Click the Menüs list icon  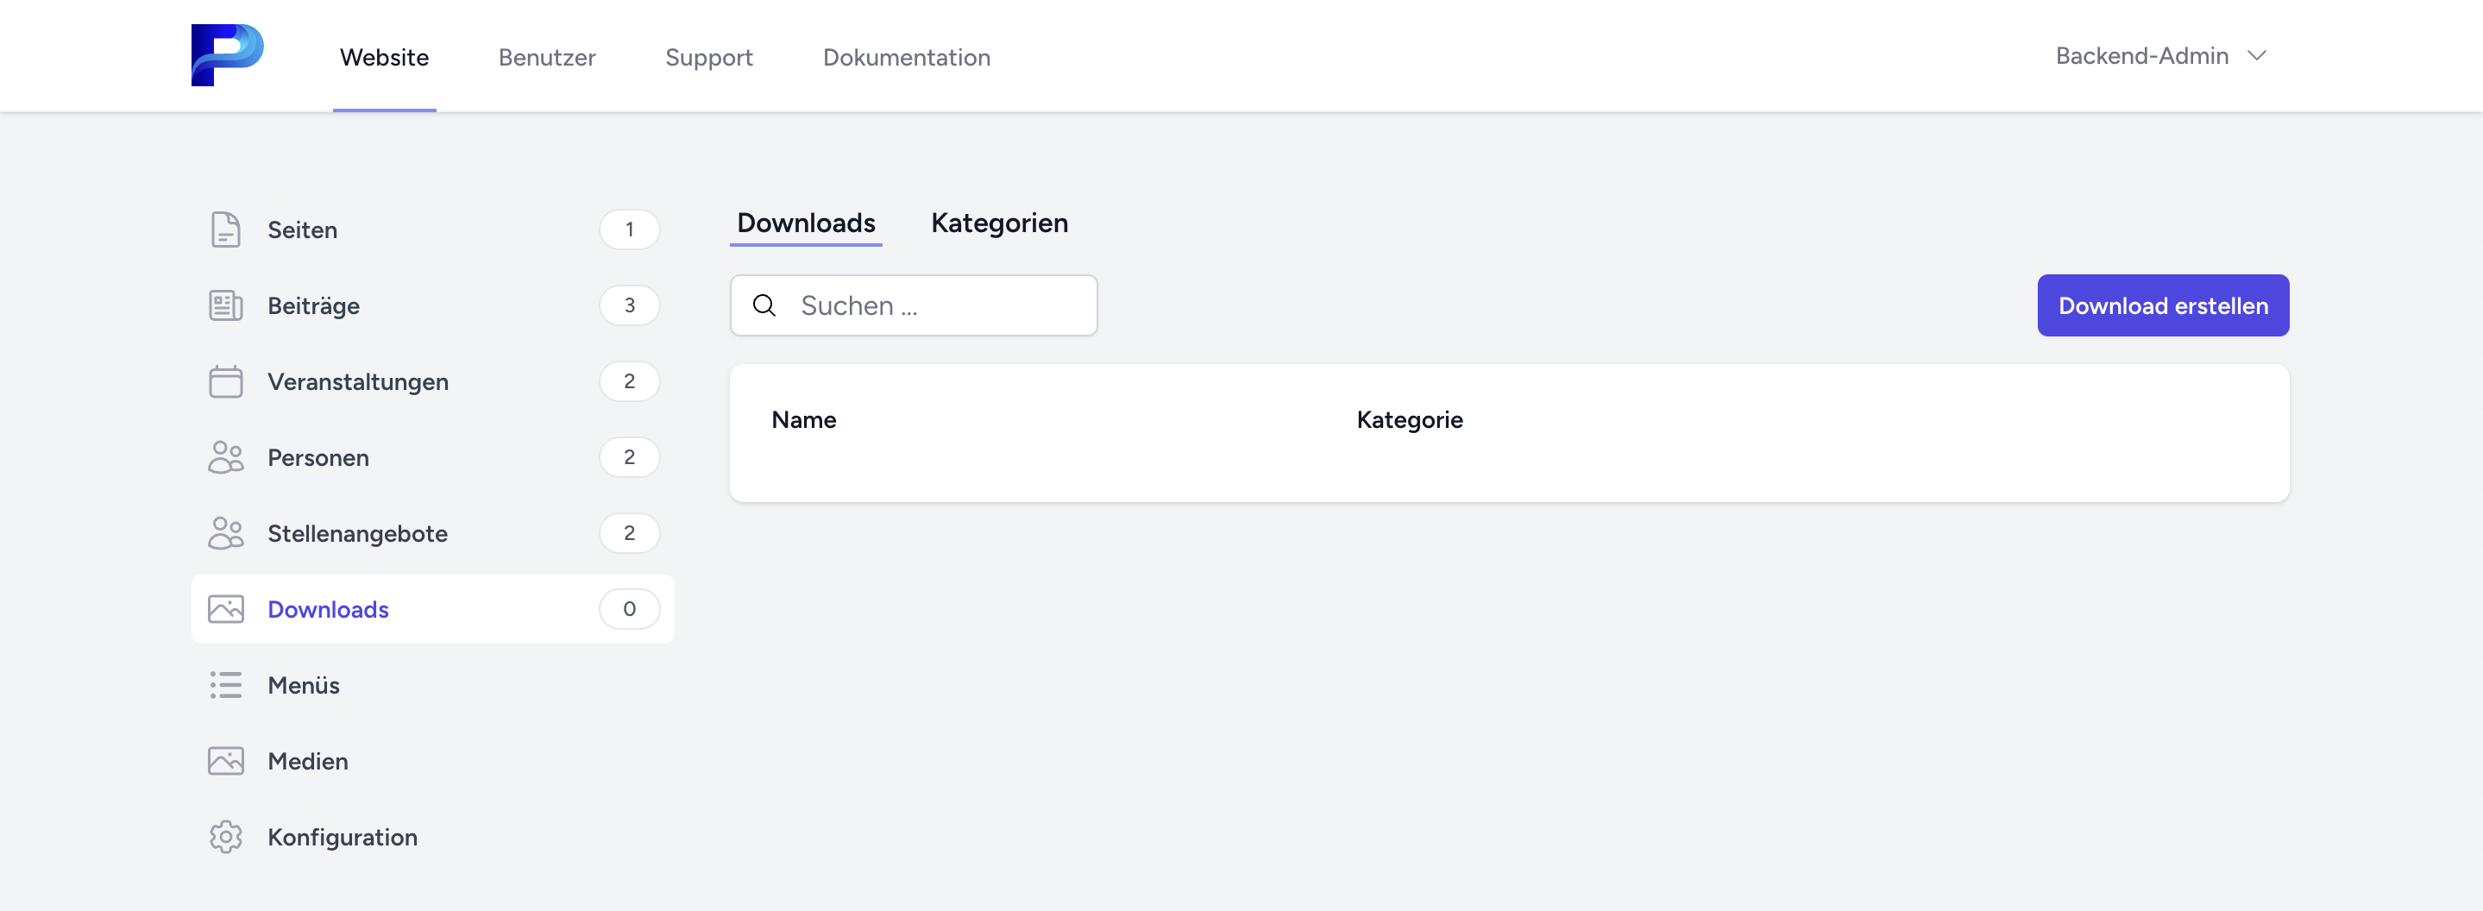click(225, 686)
